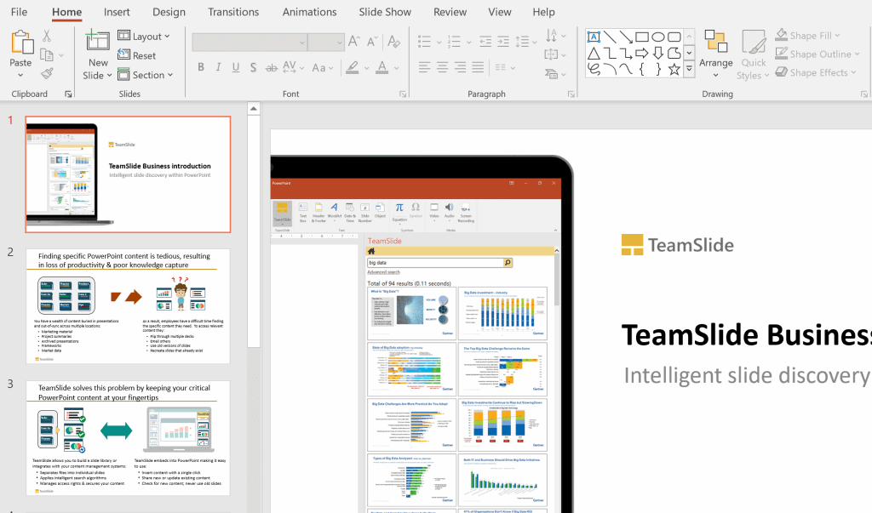The width and height of the screenshot is (872, 513).
Task: Expand the Section dropdown
Action: [146, 75]
